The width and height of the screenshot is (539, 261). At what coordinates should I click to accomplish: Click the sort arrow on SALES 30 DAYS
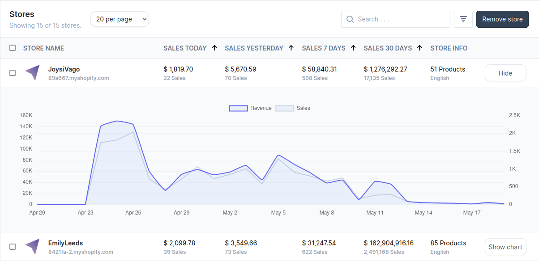[x=419, y=48]
